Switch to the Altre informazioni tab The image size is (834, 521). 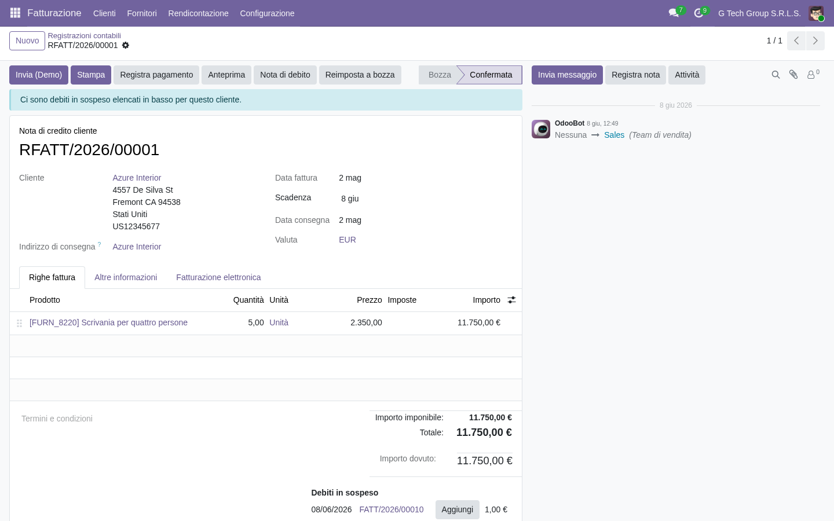pos(126,277)
